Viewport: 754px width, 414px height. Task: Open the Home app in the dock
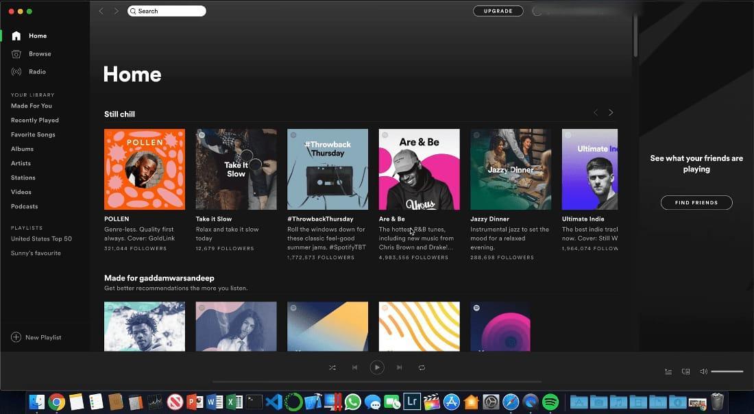pos(472,402)
